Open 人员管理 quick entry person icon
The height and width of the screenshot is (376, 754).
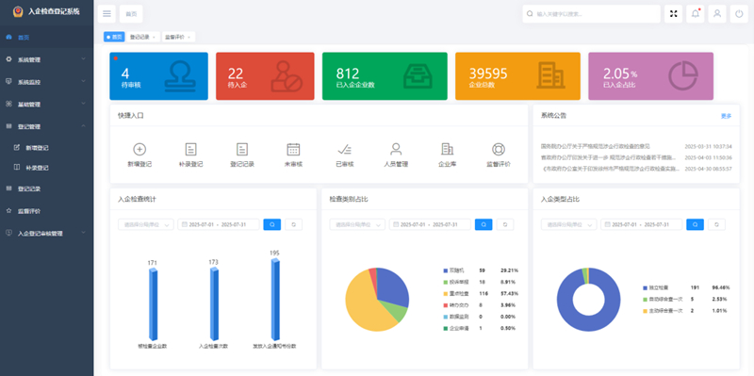tap(396, 149)
